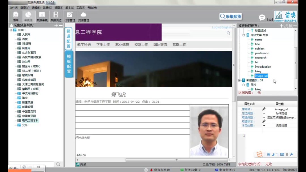Open 资源管理 (Resource Management) toolbar icon

pyautogui.click(x=83, y=16)
